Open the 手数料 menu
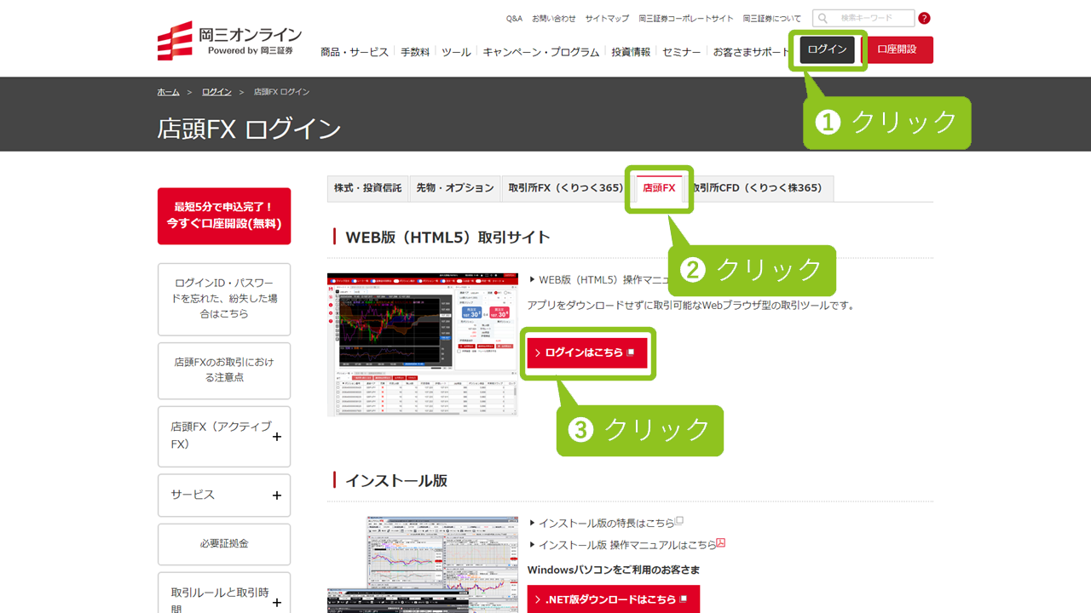This screenshot has width=1091, height=613. click(415, 52)
